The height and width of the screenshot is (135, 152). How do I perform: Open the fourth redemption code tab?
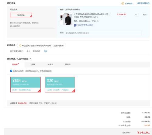68,64
